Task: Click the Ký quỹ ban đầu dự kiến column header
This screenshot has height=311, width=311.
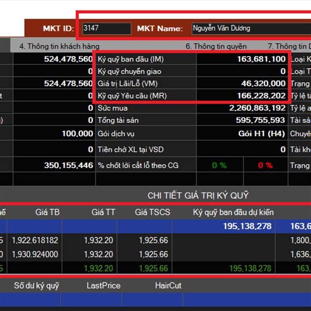Action: (x=233, y=212)
